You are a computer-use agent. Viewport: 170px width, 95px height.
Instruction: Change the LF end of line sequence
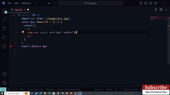[116, 89]
